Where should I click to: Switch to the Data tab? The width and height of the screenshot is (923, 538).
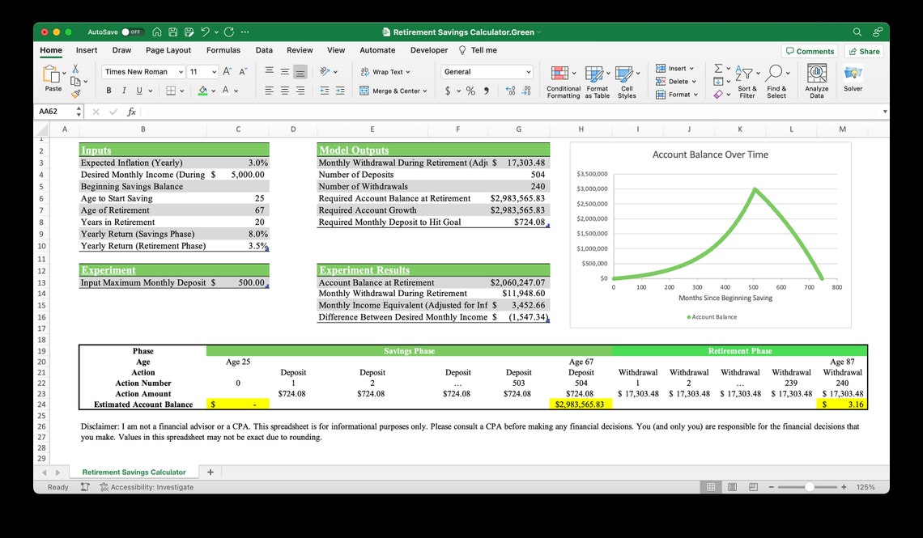tap(264, 50)
